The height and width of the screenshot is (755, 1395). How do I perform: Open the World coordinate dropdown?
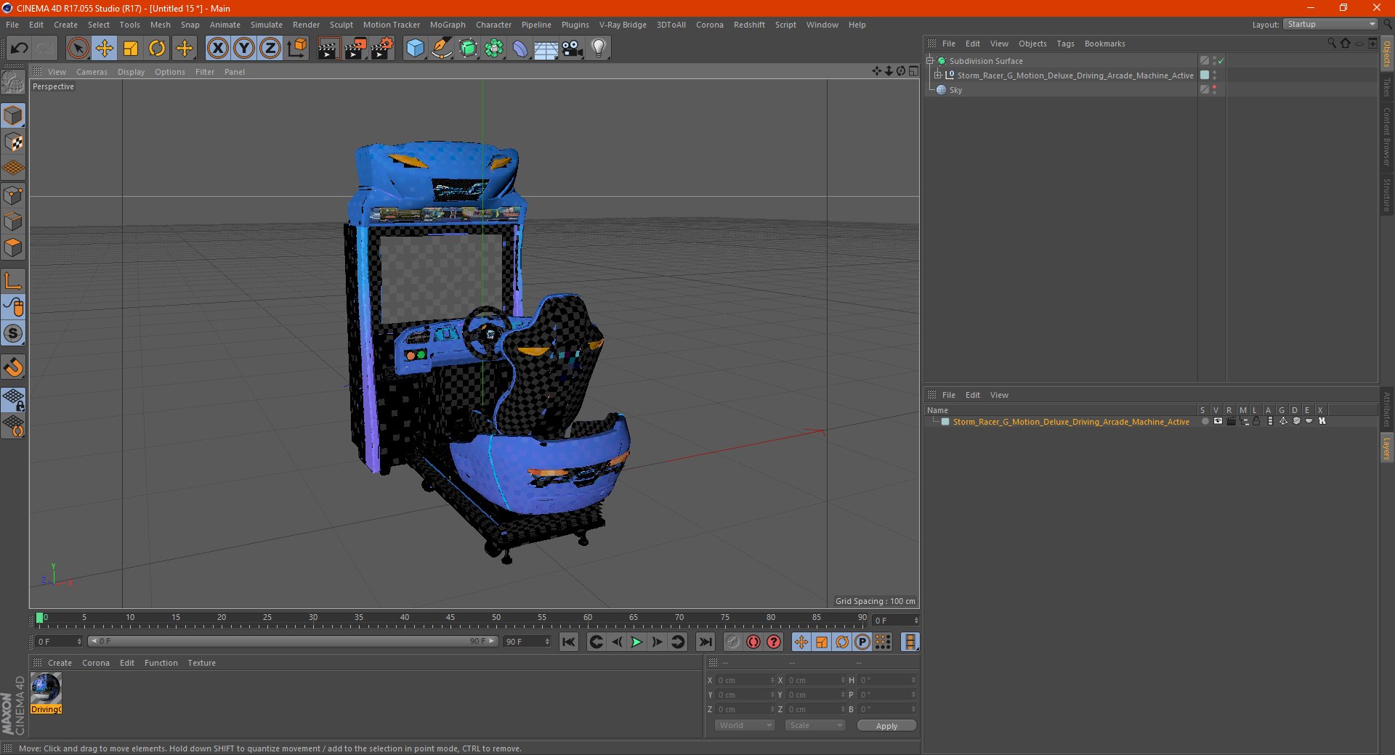(x=745, y=725)
